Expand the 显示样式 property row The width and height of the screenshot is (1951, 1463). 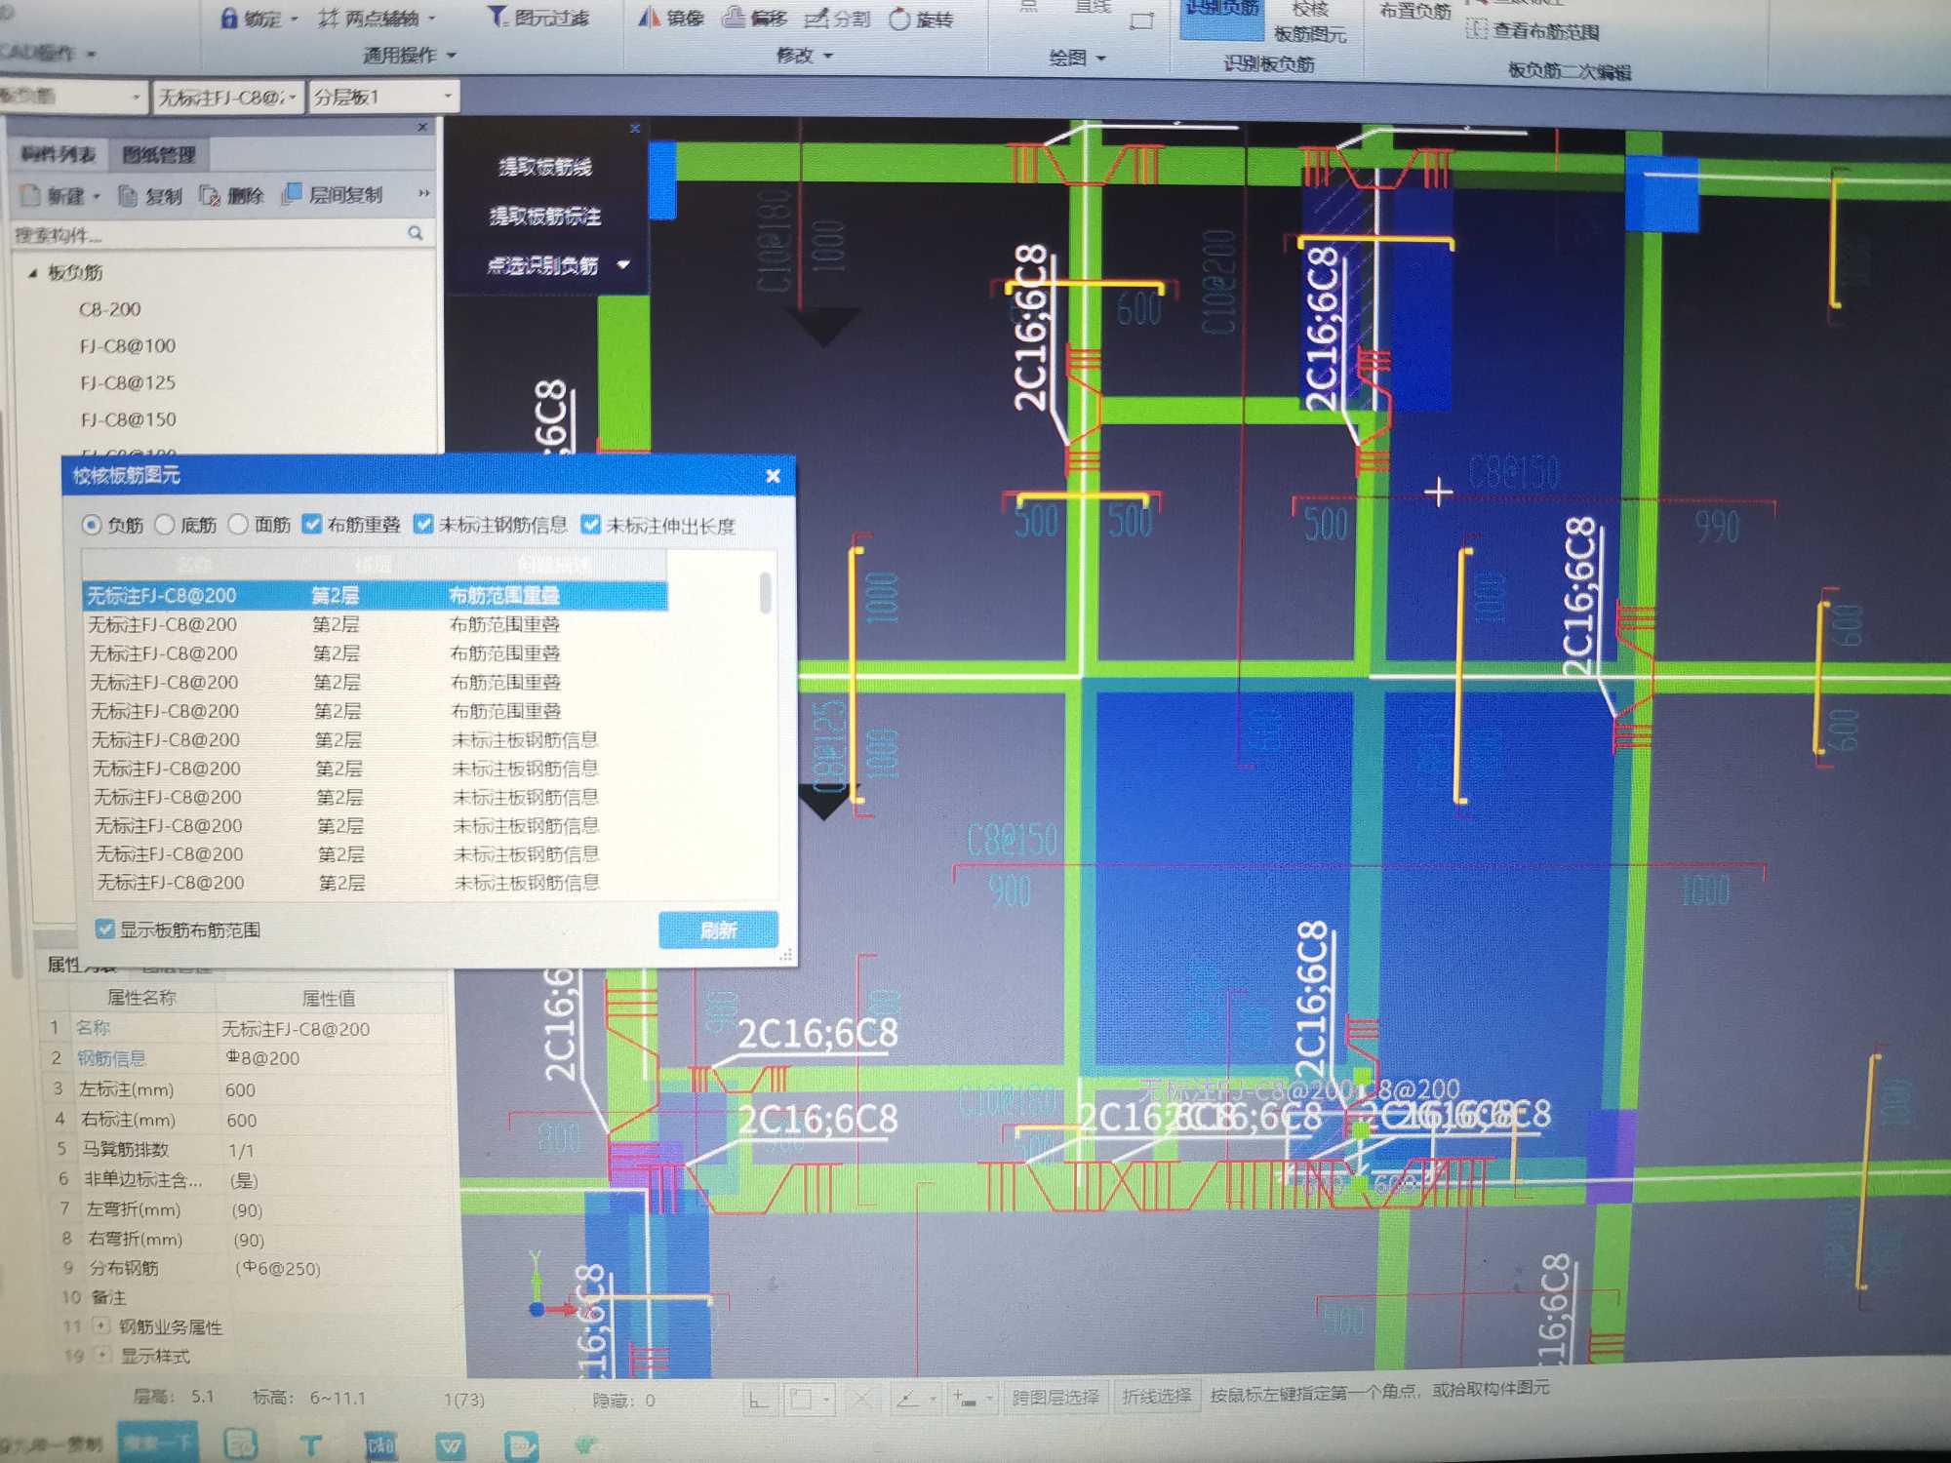tap(103, 1356)
